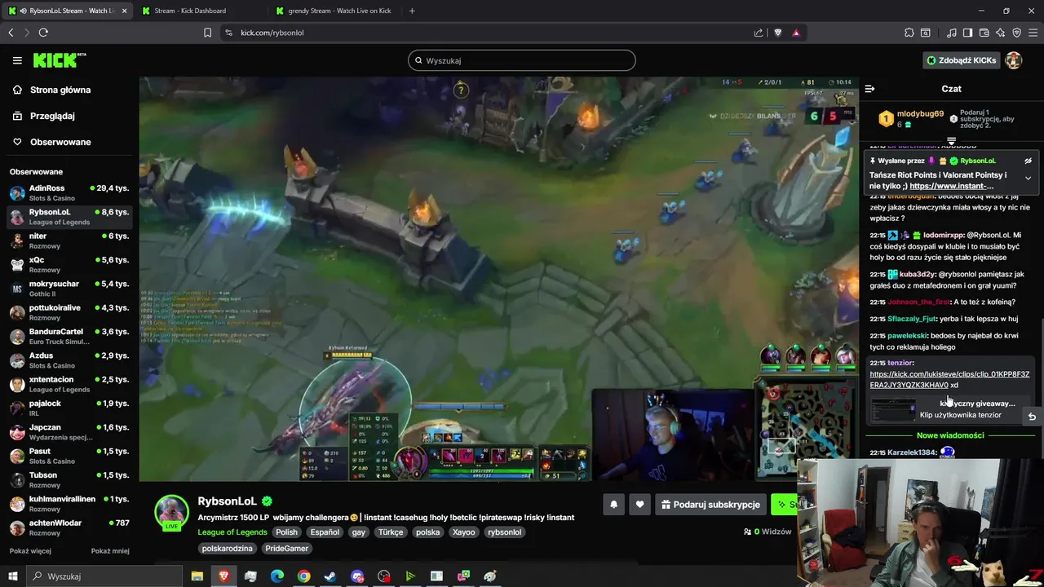Reload the page
This screenshot has height=587, width=1044.
click(x=43, y=33)
